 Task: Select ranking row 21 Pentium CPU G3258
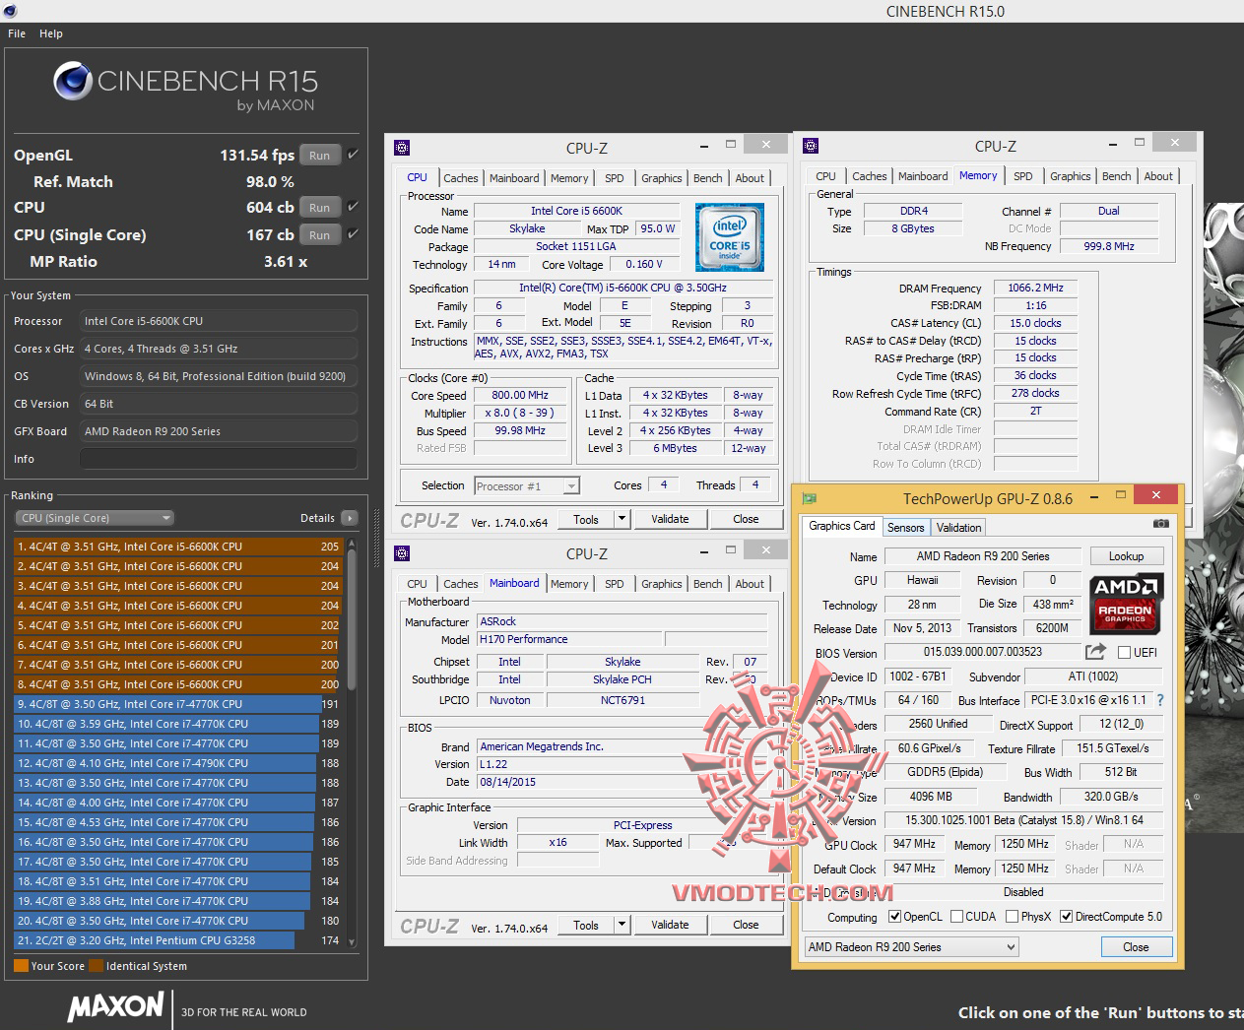tap(177, 940)
